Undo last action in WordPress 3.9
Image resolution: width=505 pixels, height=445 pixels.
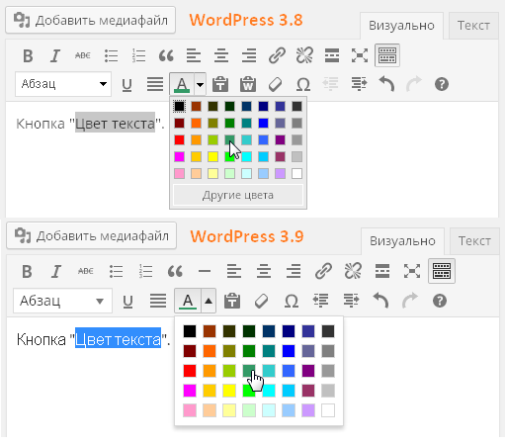pos(380,301)
